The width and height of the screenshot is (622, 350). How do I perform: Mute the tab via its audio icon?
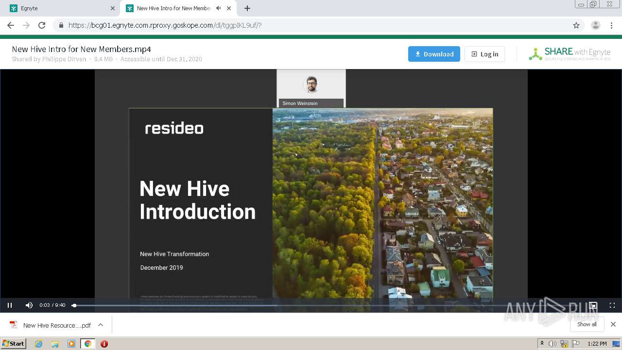click(218, 8)
